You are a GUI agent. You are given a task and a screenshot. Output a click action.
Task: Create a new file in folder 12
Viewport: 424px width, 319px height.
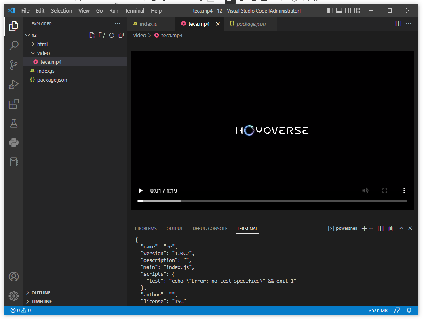point(92,35)
